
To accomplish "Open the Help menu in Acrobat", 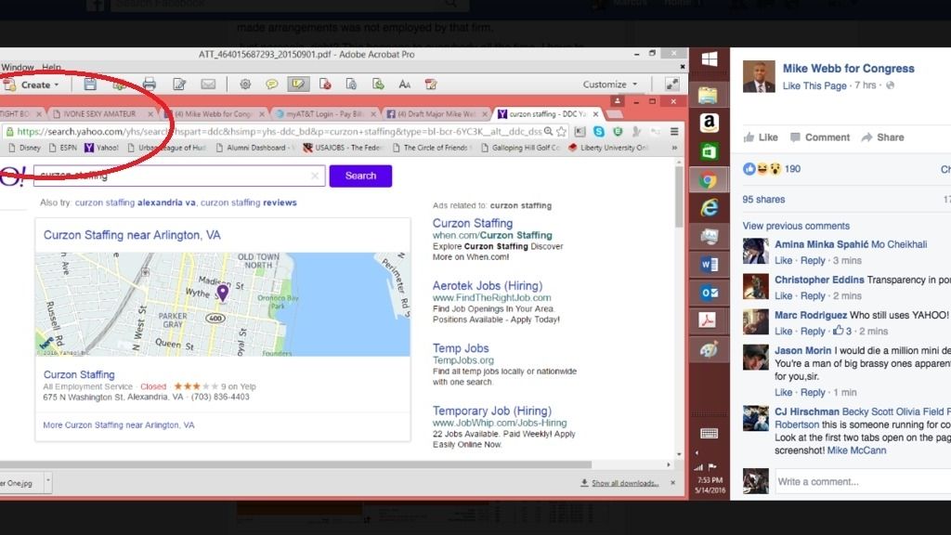I will pos(52,67).
